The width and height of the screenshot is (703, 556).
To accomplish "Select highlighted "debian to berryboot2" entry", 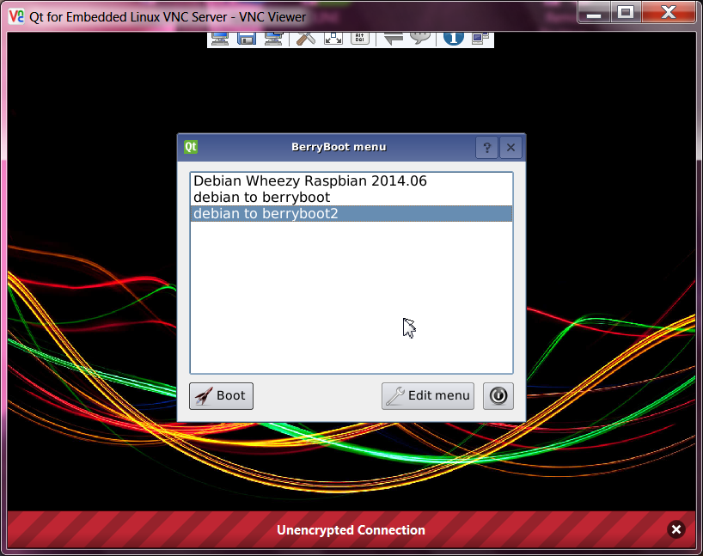I will click(266, 214).
